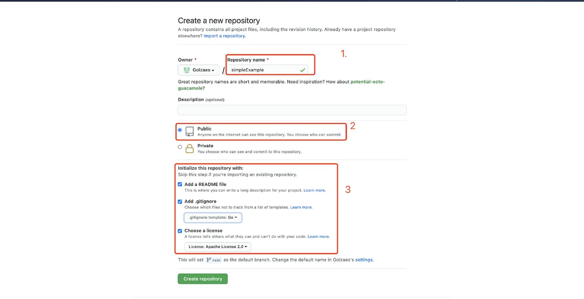Select the Private visibility radio button
This screenshot has height=299, width=584.
pyautogui.click(x=180, y=147)
